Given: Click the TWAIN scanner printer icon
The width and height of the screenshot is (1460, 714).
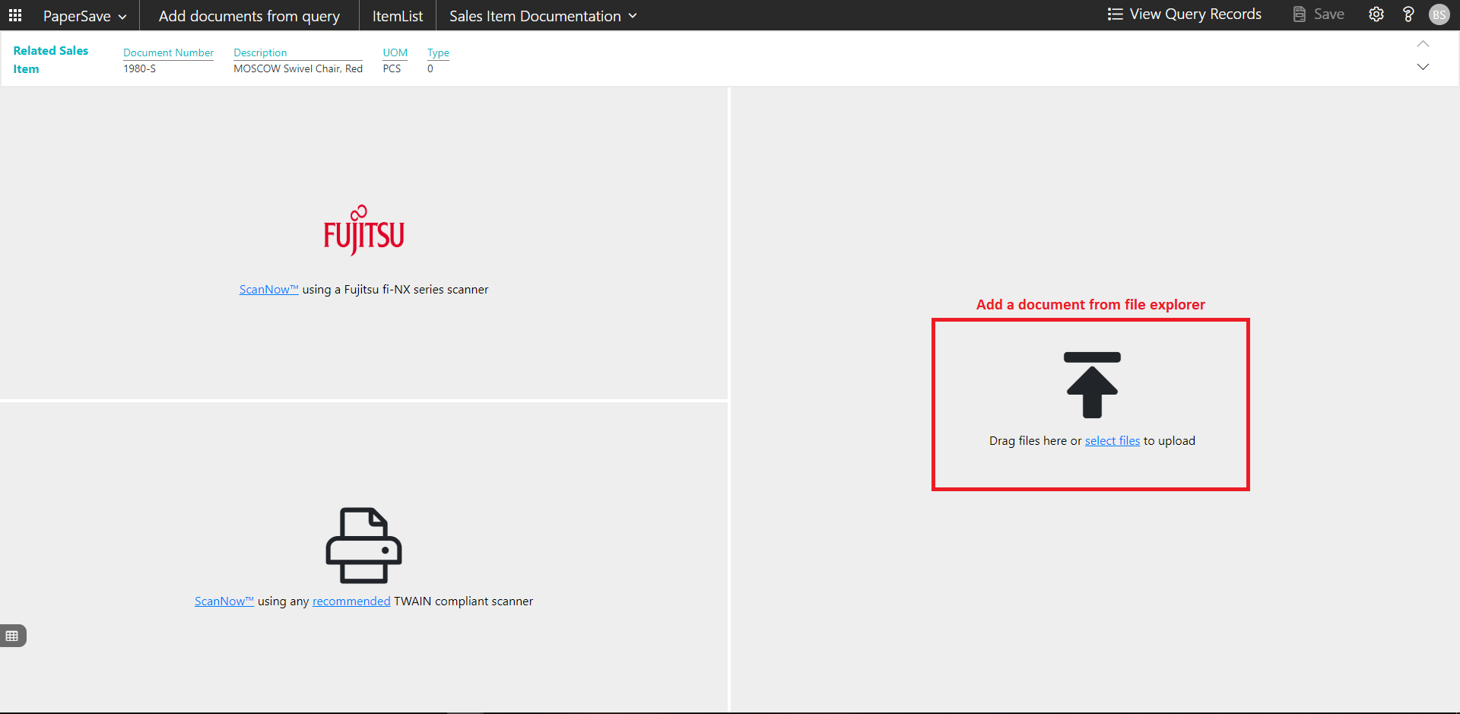Looking at the screenshot, I should click(x=363, y=545).
